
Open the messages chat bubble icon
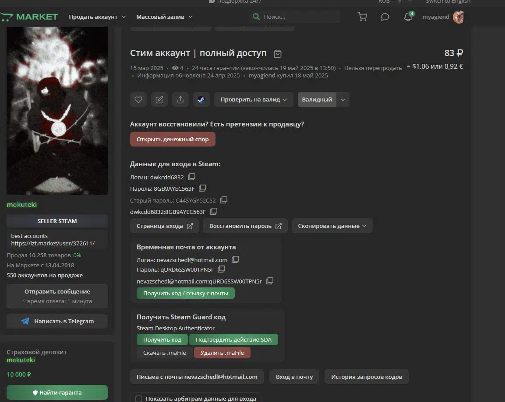click(385, 17)
